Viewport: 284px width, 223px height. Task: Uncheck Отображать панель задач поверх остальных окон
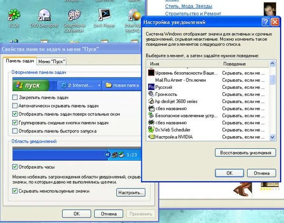coord(15,114)
